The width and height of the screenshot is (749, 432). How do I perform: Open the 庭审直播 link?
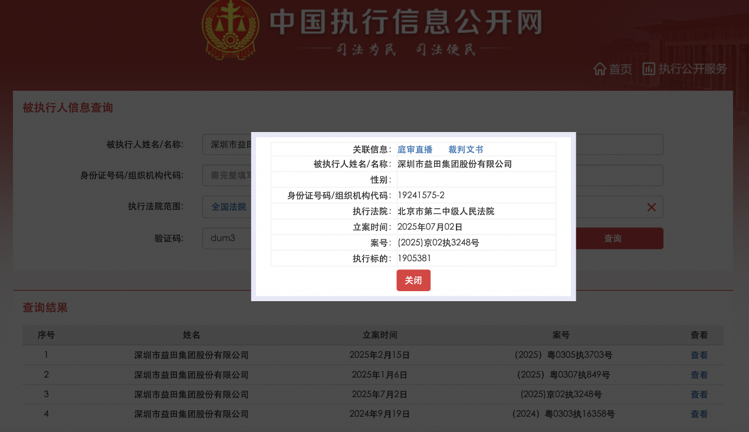tap(415, 150)
